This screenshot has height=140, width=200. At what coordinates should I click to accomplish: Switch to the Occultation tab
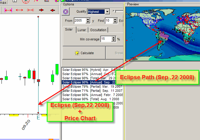tap(98, 30)
